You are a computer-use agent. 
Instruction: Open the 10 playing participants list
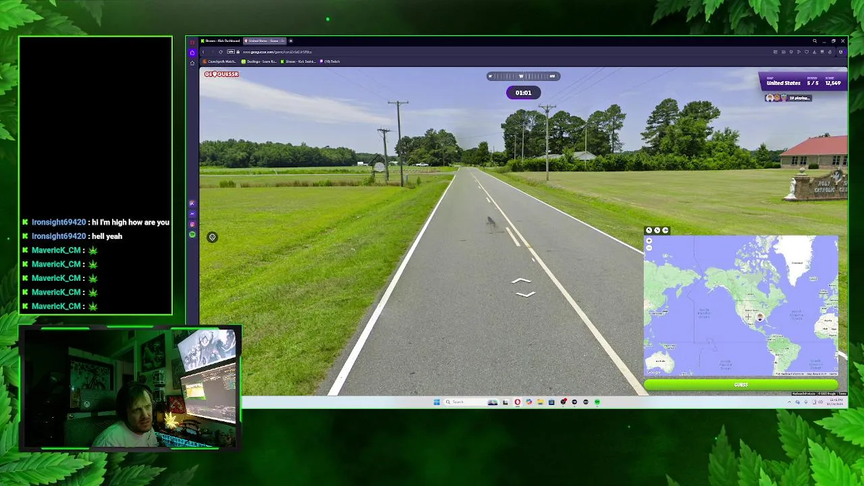coord(788,98)
